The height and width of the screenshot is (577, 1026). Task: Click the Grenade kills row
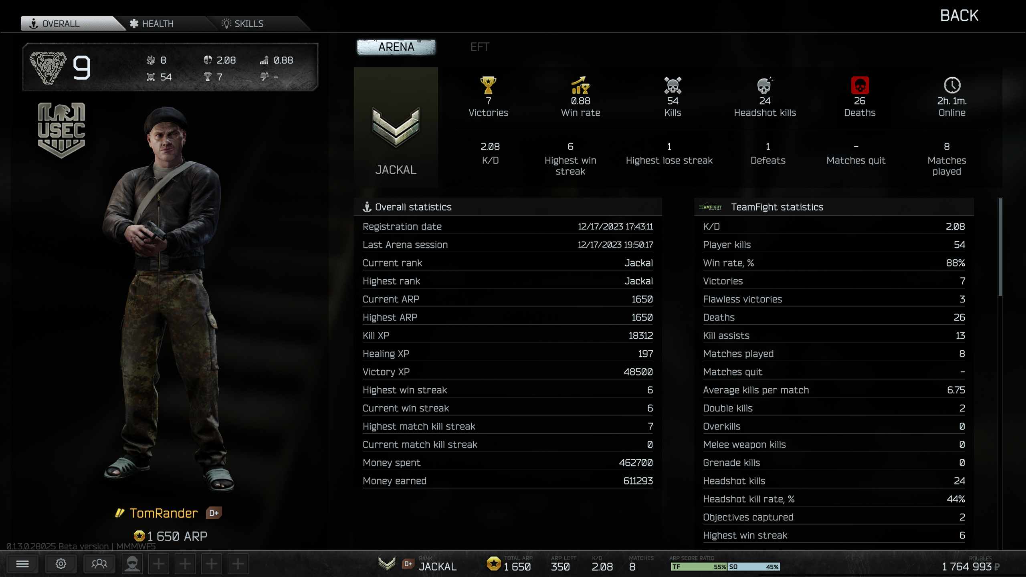834,462
